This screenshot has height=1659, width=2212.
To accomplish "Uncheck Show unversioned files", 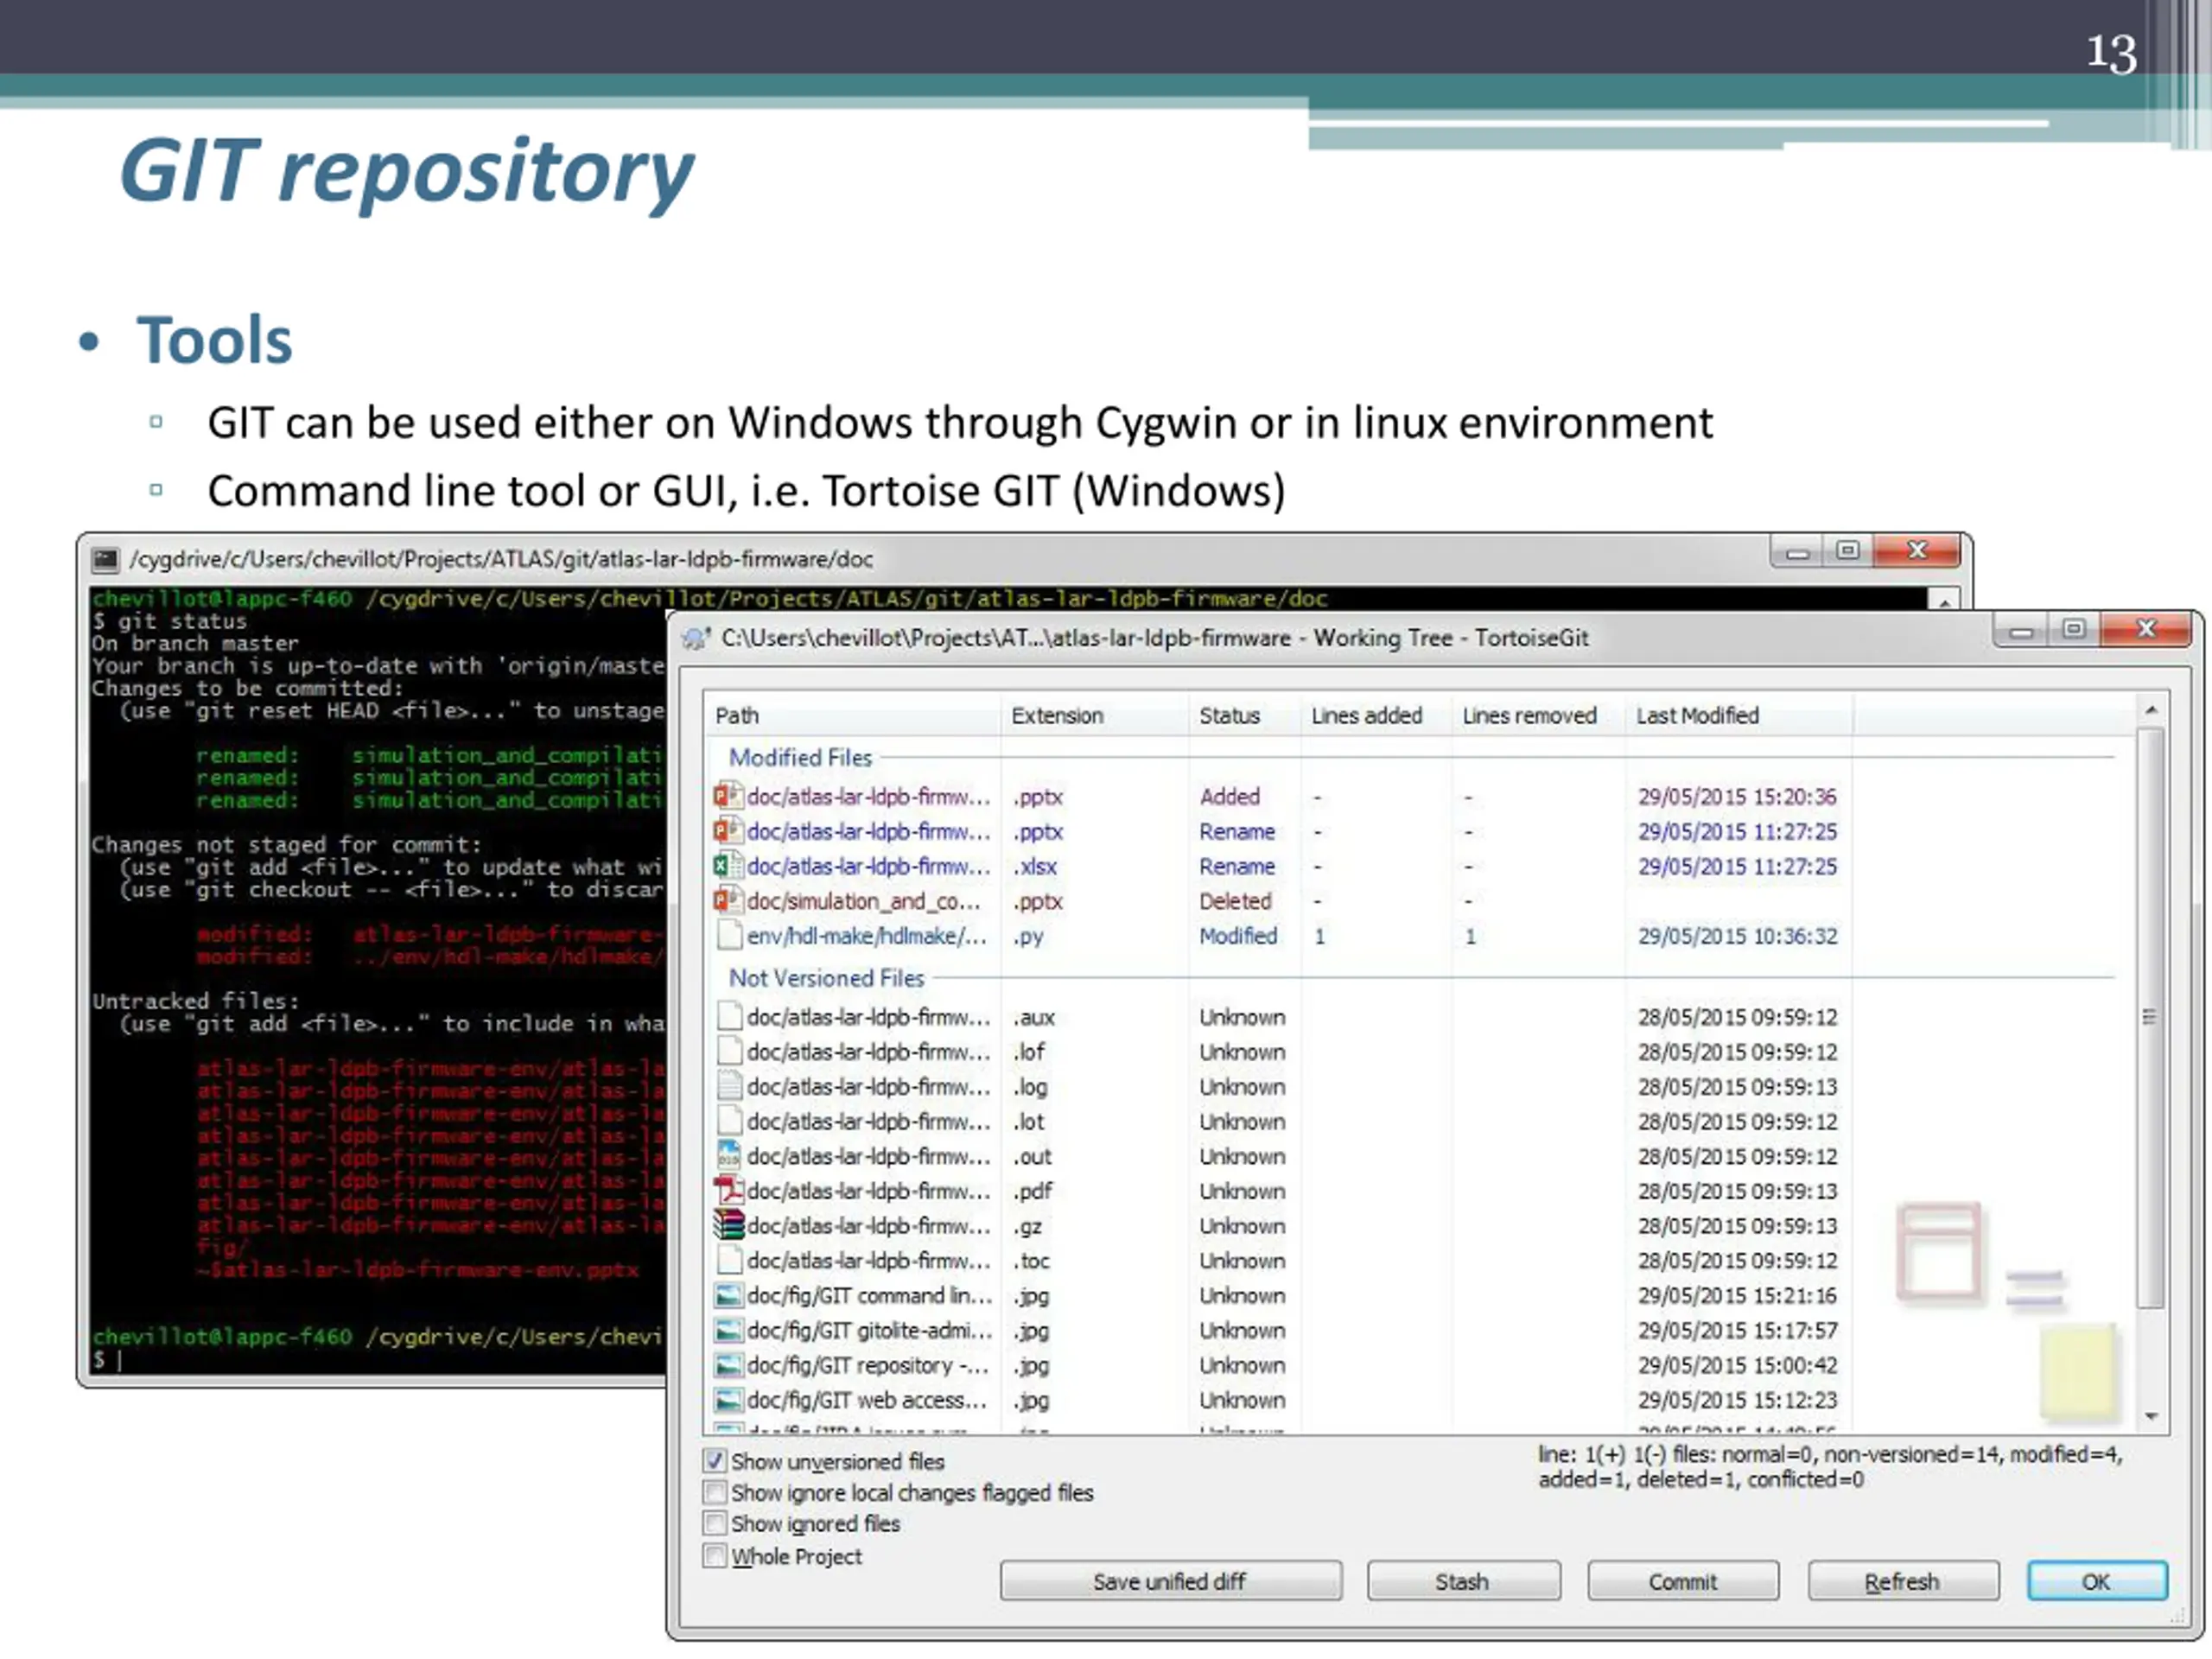I will pos(714,1461).
